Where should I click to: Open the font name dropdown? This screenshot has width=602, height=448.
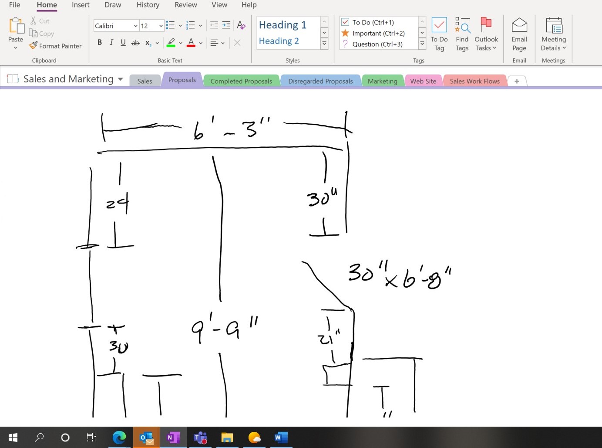click(135, 26)
